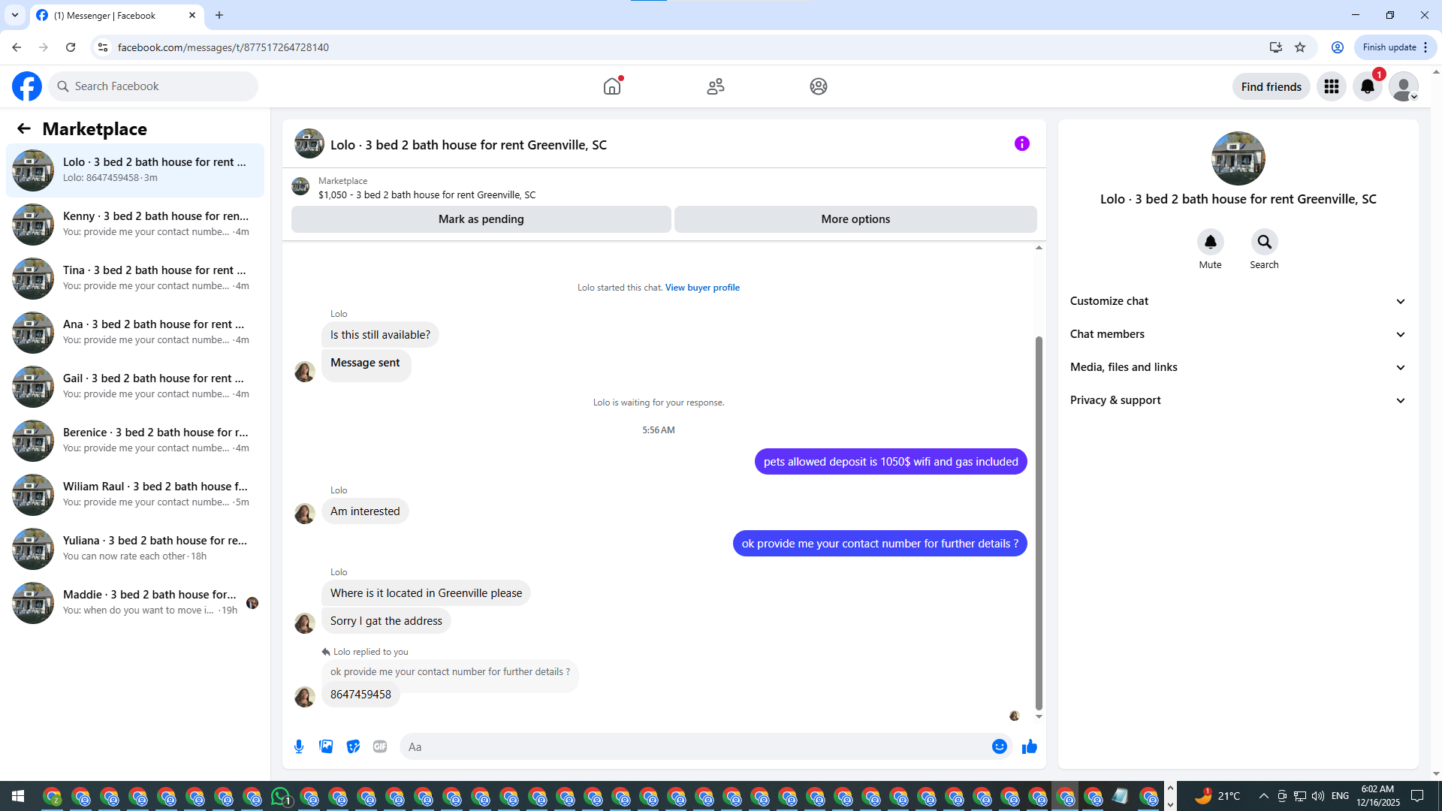Open the taskbar volume control
1442x811 pixels.
(x=1318, y=796)
